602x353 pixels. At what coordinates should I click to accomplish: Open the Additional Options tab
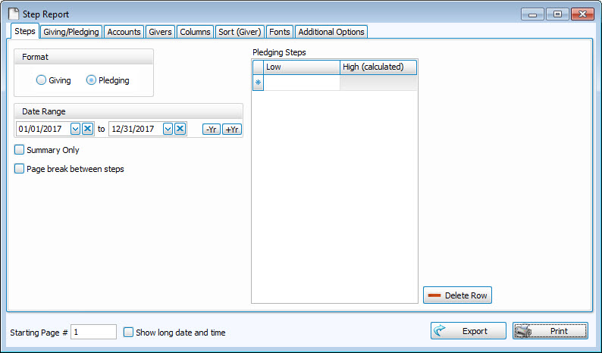click(x=331, y=32)
